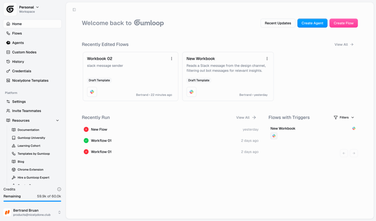Open Nicelydone Templates
The width and height of the screenshot is (376, 221).
[x=32, y=80]
